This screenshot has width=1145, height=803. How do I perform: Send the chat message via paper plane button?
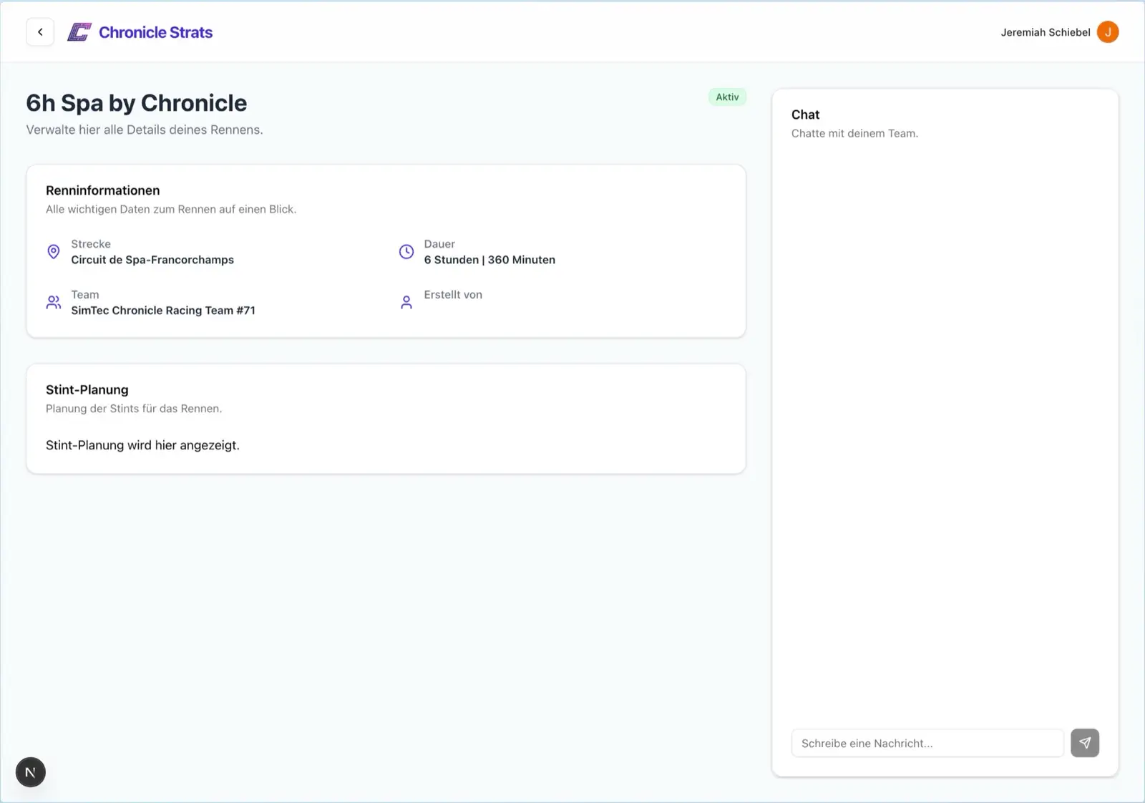(x=1085, y=743)
